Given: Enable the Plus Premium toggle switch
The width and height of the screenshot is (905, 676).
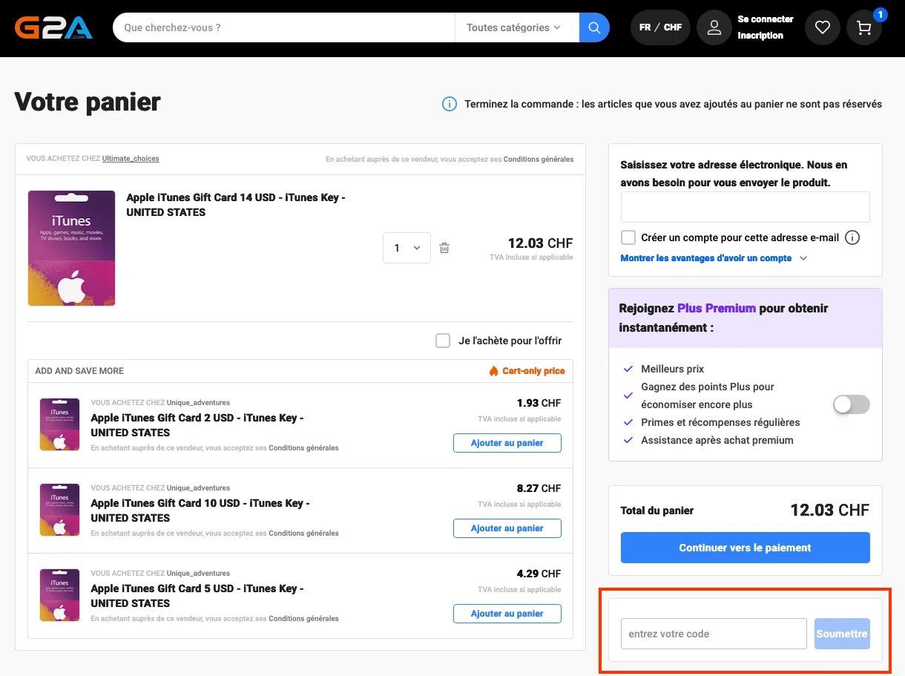Looking at the screenshot, I should click(x=851, y=404).
